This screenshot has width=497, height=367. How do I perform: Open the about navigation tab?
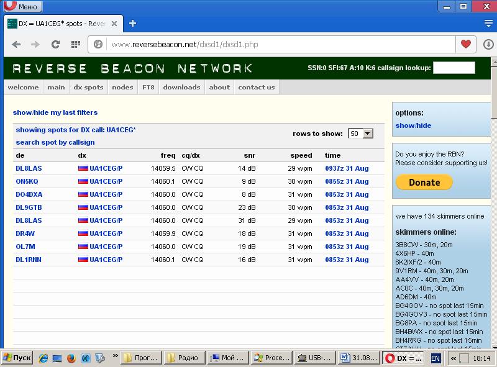[x=219, y=87]
